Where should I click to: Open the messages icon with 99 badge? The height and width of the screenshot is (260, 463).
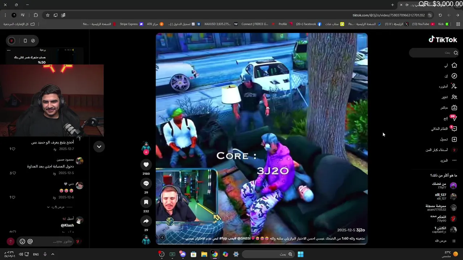pyautogui.click(x=454, y=118)
